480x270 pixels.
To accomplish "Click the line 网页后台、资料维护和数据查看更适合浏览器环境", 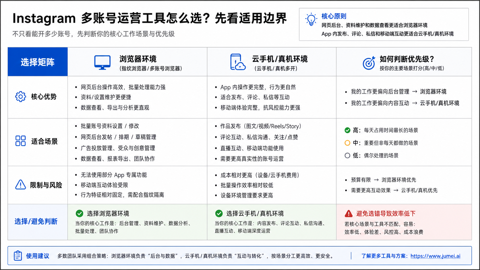I will [374, 25].
